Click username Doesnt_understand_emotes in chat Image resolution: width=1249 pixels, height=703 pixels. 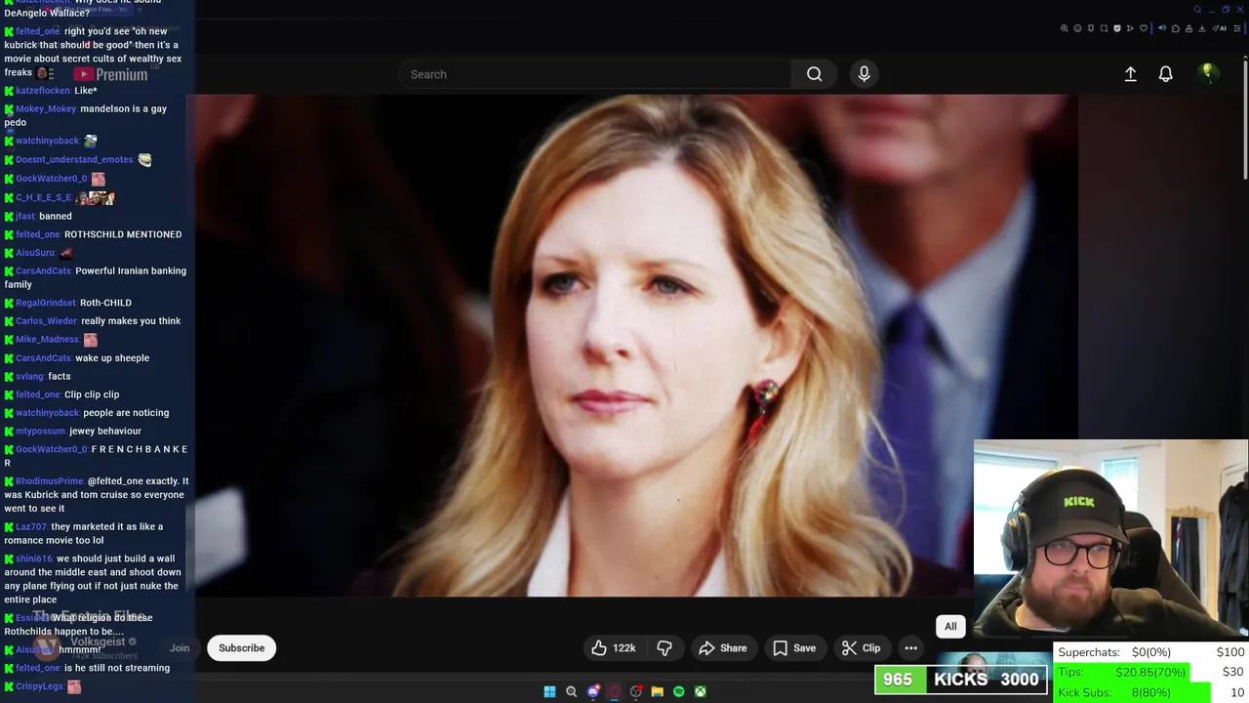pos(74,159)
